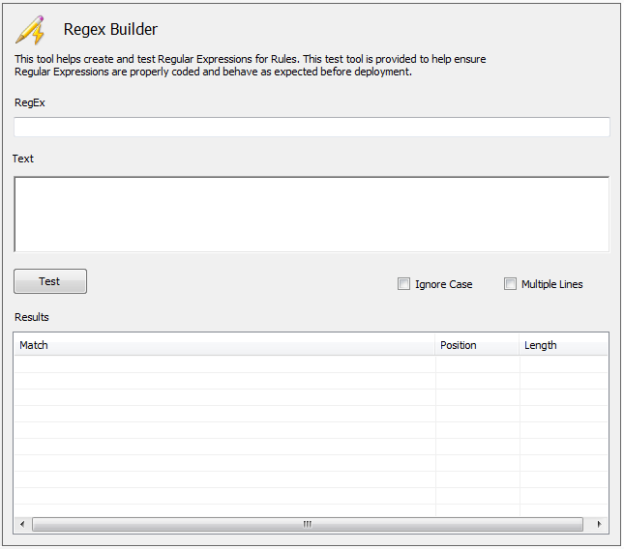Focus the large Text input area

click(x=312, y=214)
